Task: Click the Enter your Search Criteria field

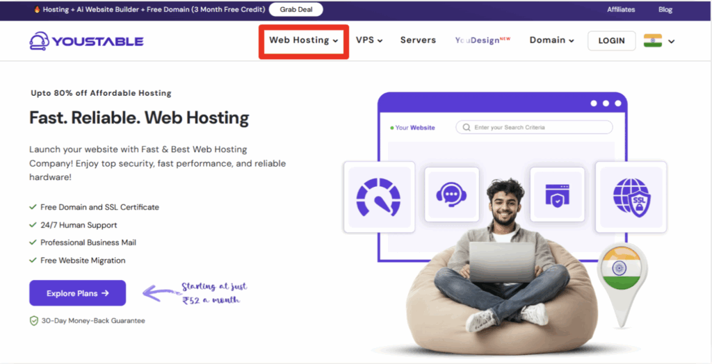Action: (x=534, y=128)
